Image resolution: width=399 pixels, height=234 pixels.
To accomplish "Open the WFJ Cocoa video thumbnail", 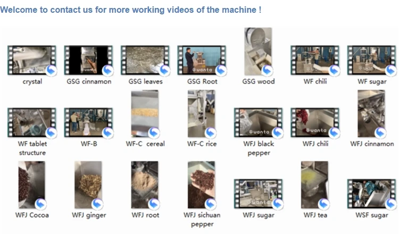I will (32, 185).
